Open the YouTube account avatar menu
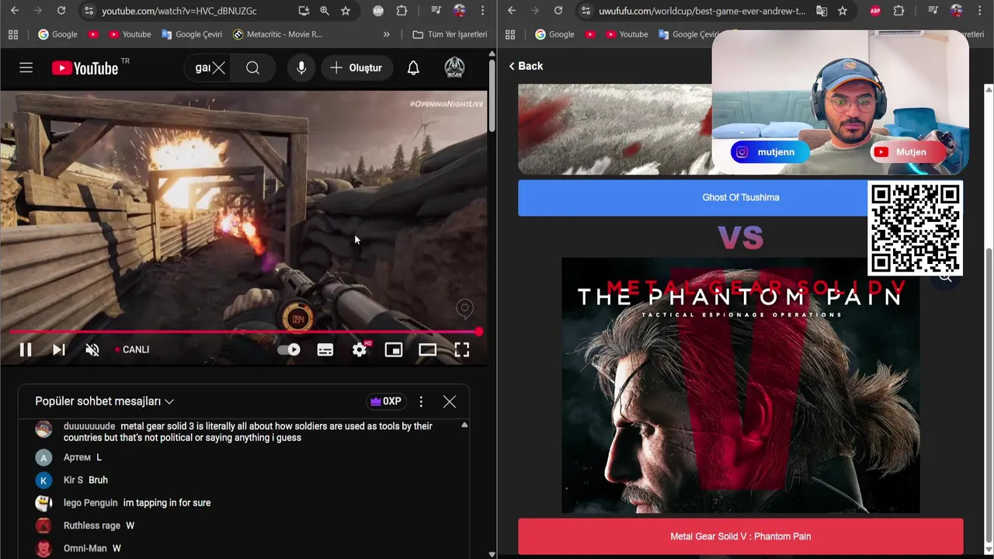Screen dimensions: 994x559 pyautogui.click(x=454, y=68)
